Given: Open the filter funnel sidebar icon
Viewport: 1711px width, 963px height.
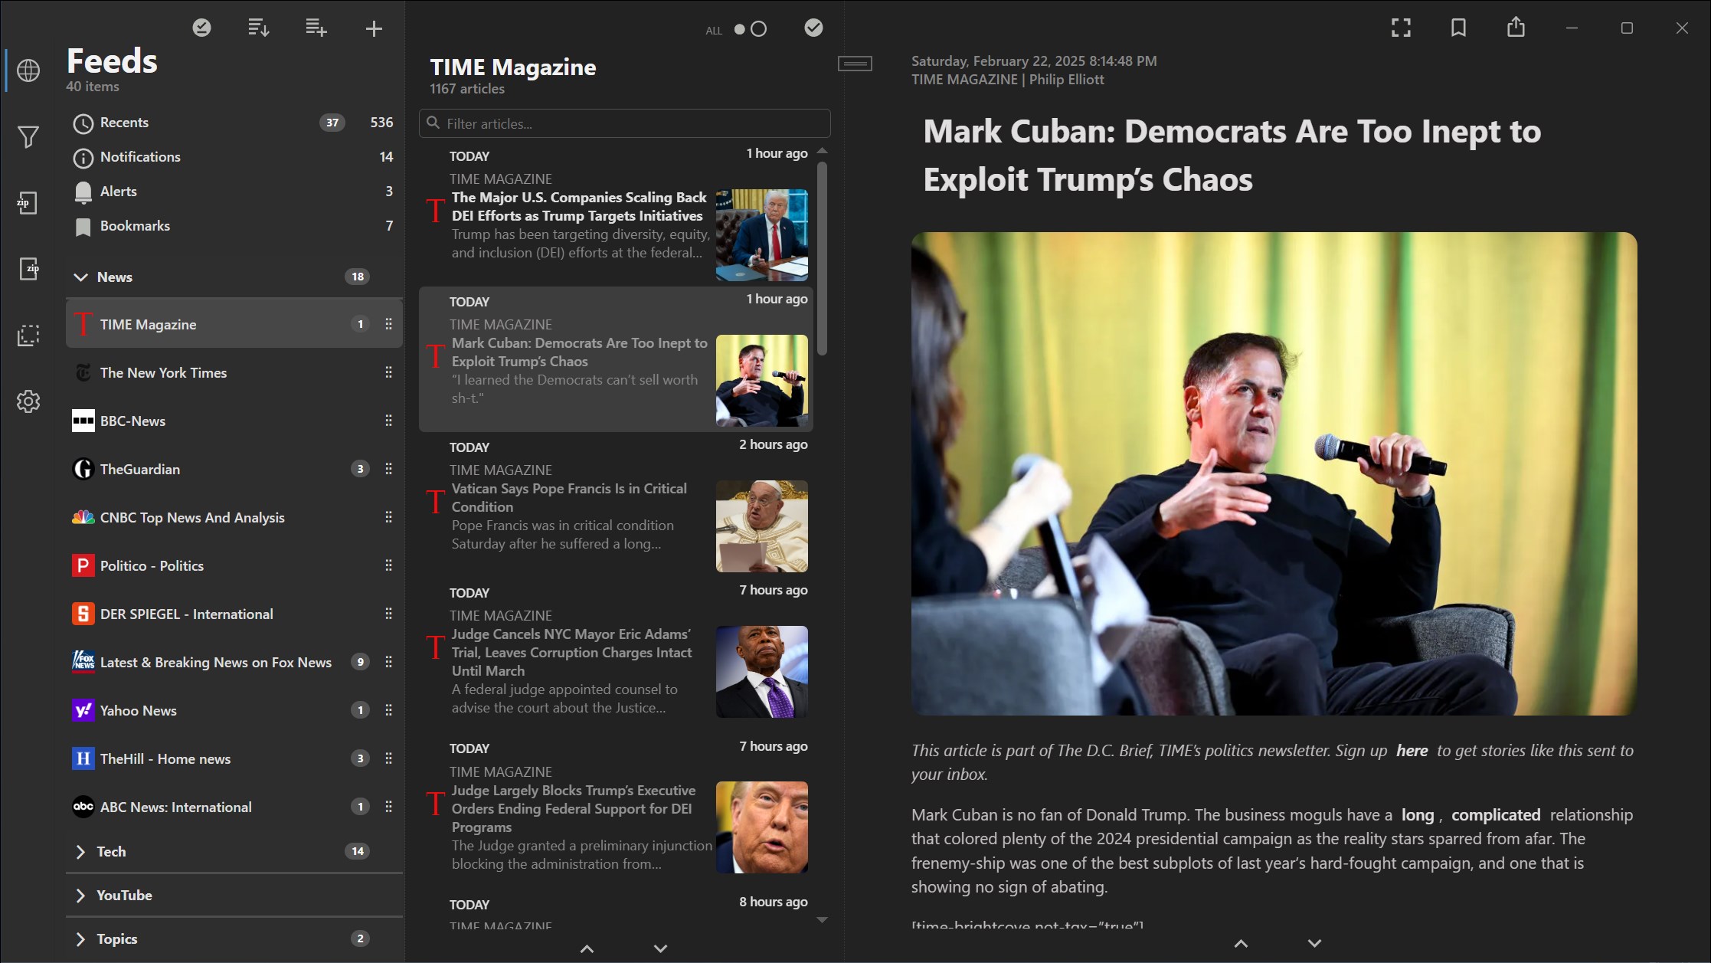Looking at the screenshot, I should (x=28, y=137).
